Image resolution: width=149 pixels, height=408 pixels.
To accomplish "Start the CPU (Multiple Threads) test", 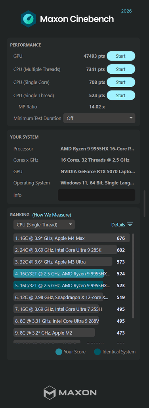I will point(121,69).
